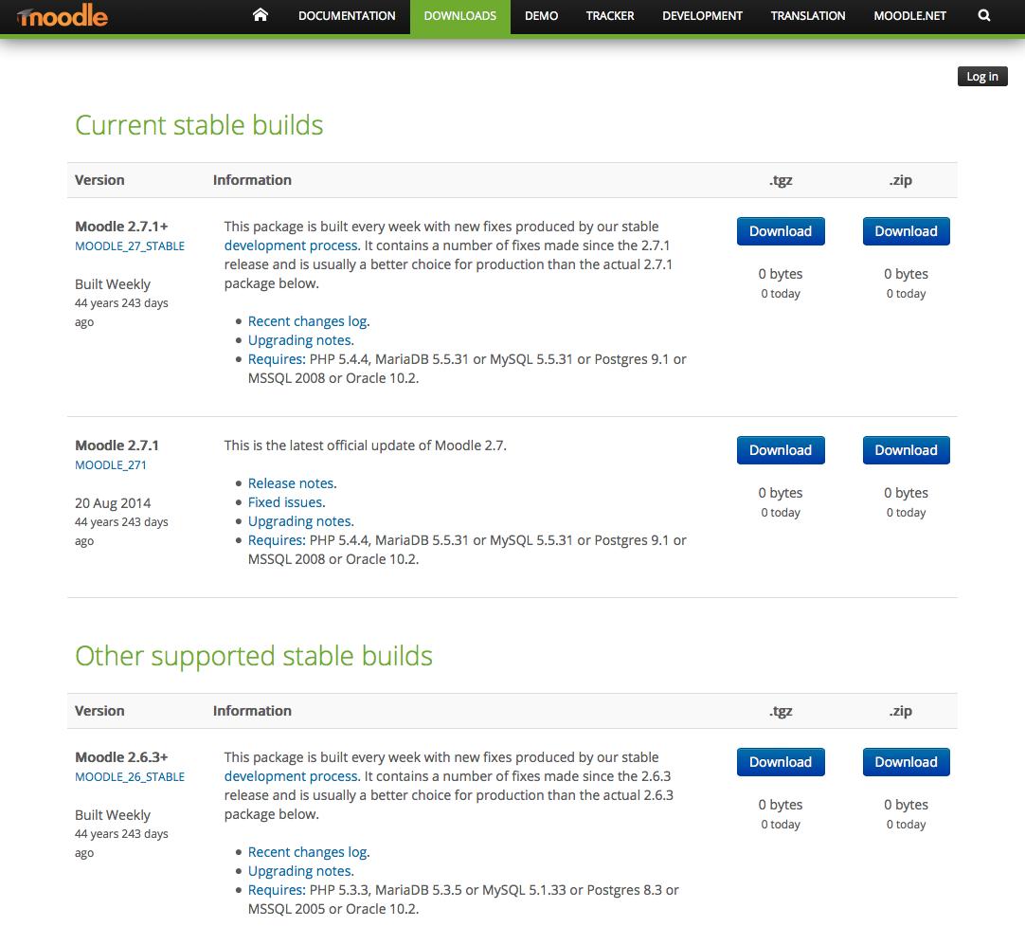Image resolution: width=1025 pixels, height=945 pixels.
Task: Click Requires link under Moodle 2.7.1+
Action: (x=277, y=359)
